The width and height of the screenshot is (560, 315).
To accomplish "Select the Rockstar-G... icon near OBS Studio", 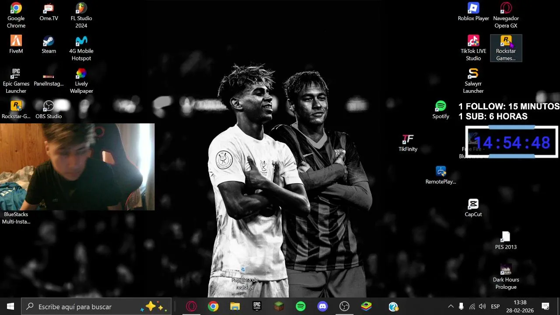I will coord(16,109).
